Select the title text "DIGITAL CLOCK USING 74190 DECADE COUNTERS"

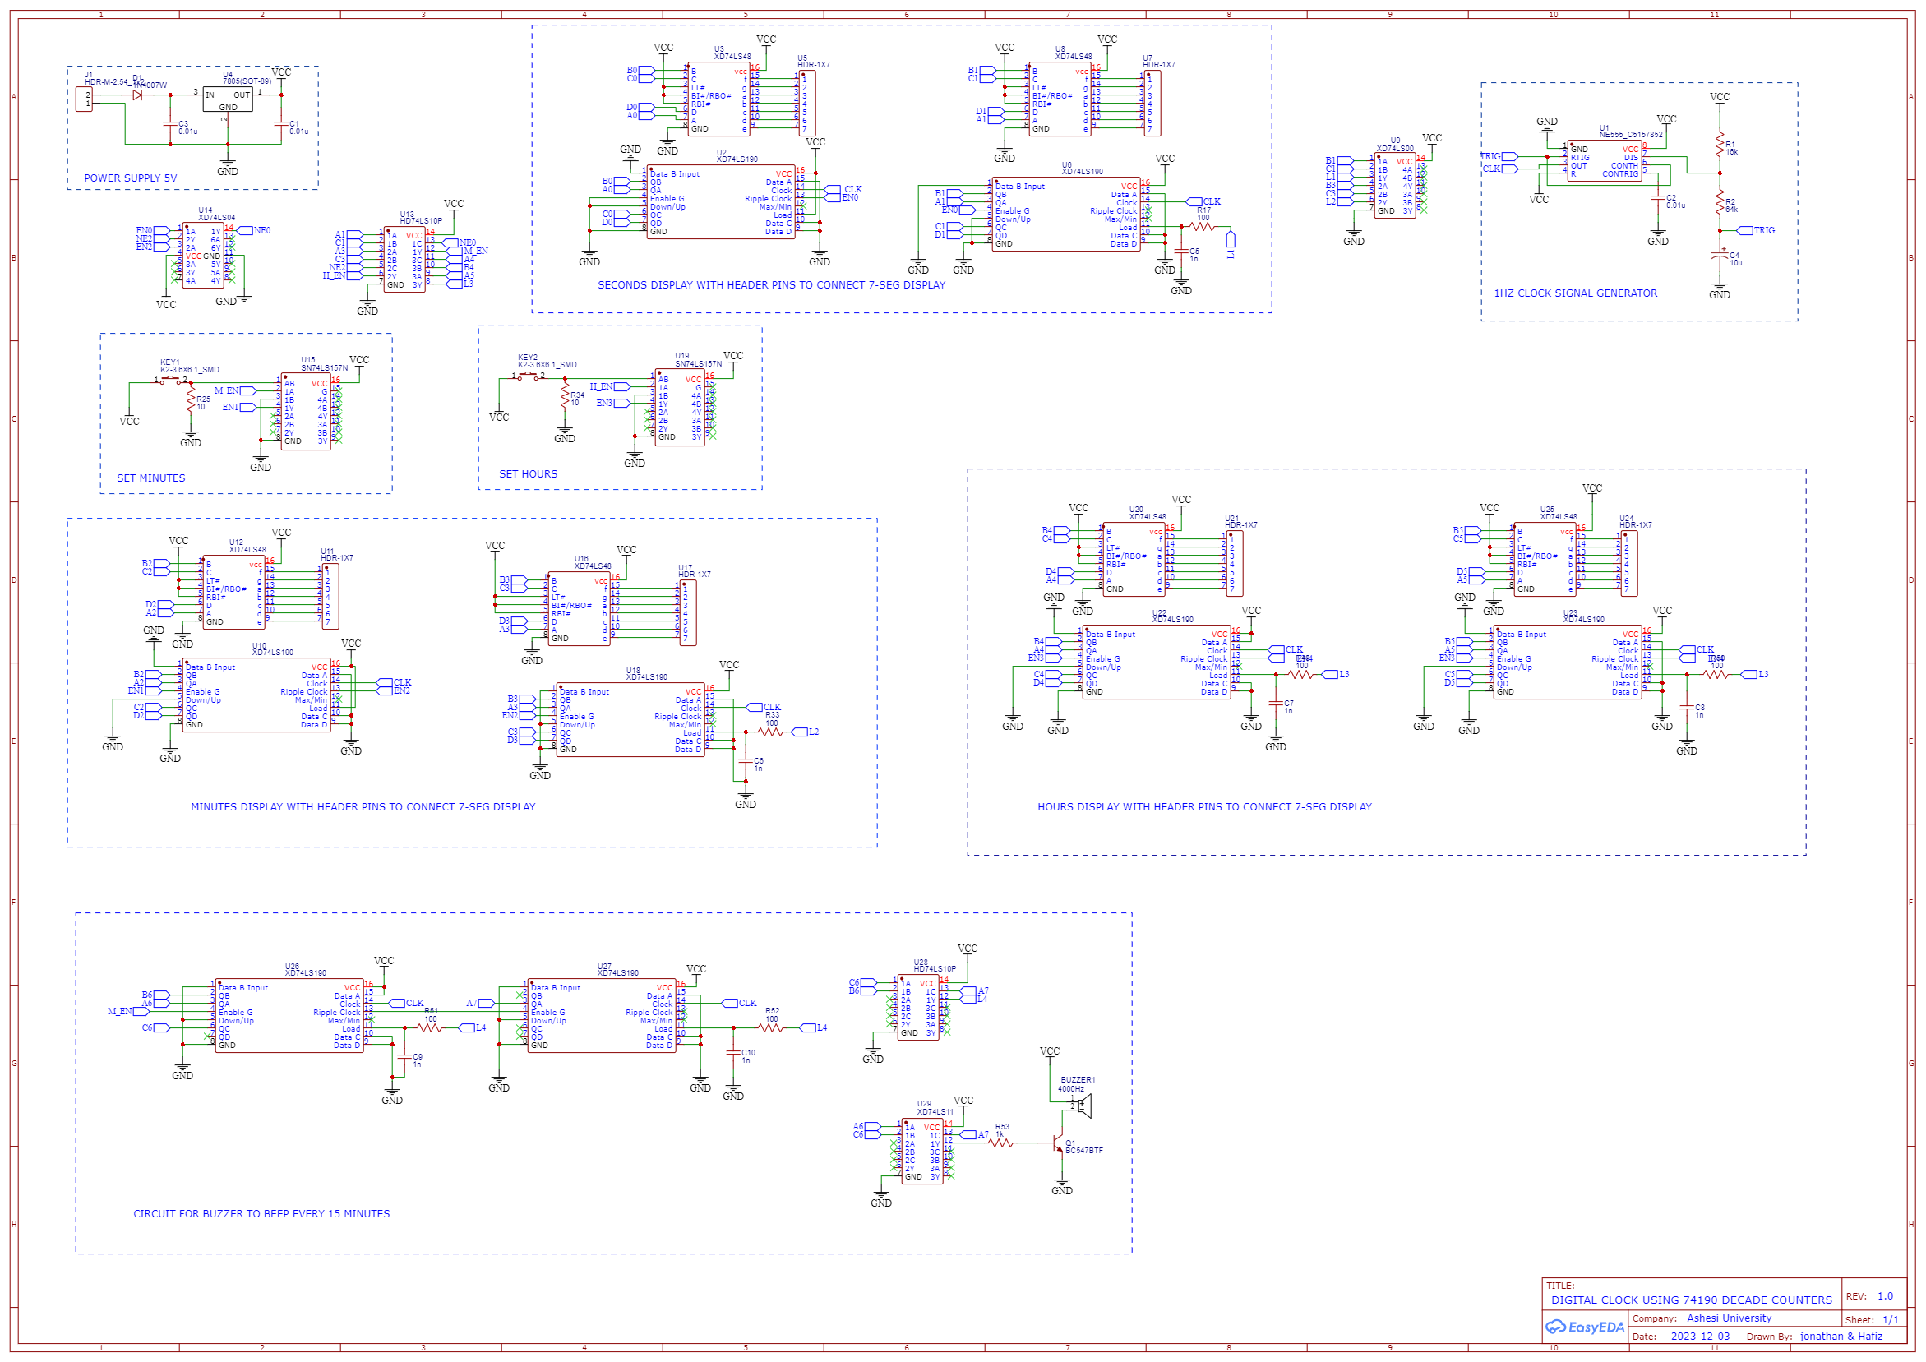click(x=1691, y=1300)
